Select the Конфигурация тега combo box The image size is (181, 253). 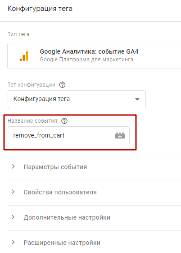[x=77, y=99]
